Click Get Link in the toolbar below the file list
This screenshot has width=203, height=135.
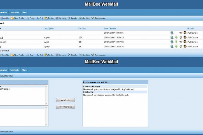pyautogui.click(x=84, y=55)
